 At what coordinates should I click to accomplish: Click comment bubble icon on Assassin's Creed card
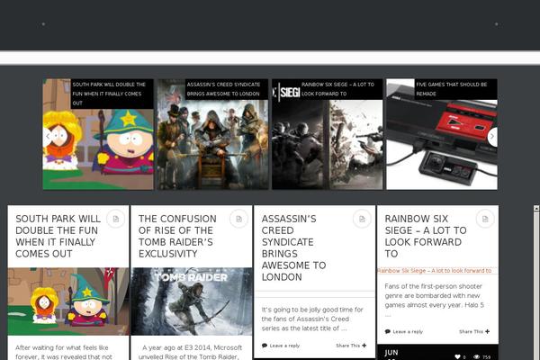[x=265, y=346]
